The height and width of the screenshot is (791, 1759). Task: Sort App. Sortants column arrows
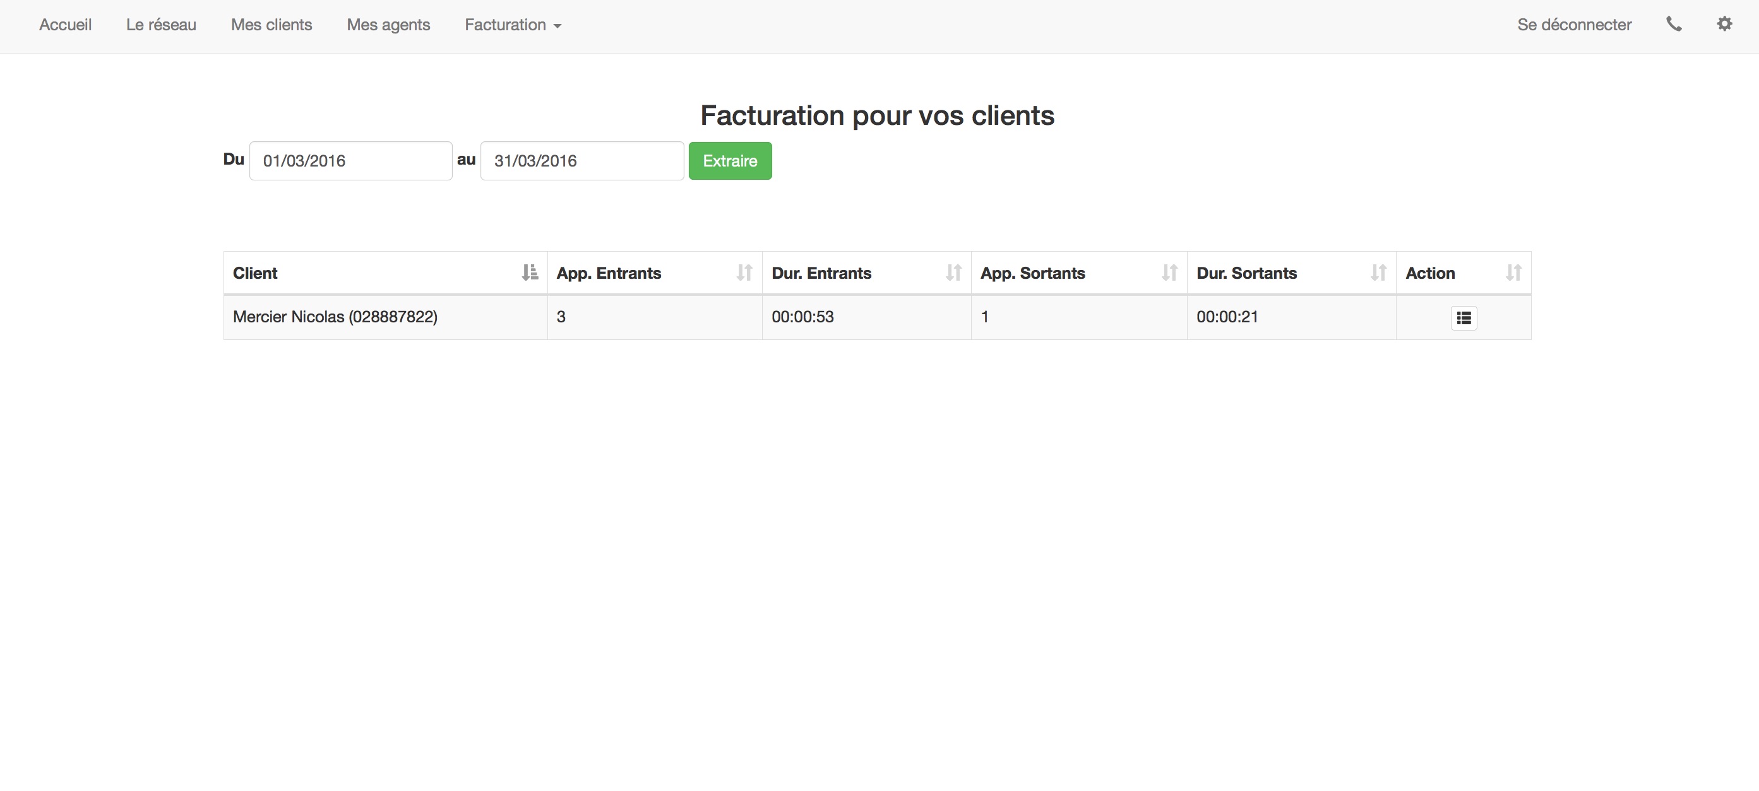pyautogui.click(x=1169, y=273)
